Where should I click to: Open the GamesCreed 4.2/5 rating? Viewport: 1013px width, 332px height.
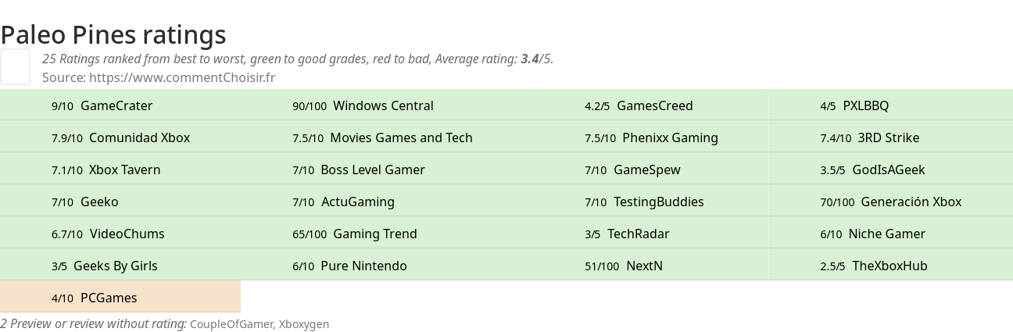tap(639, 105)
